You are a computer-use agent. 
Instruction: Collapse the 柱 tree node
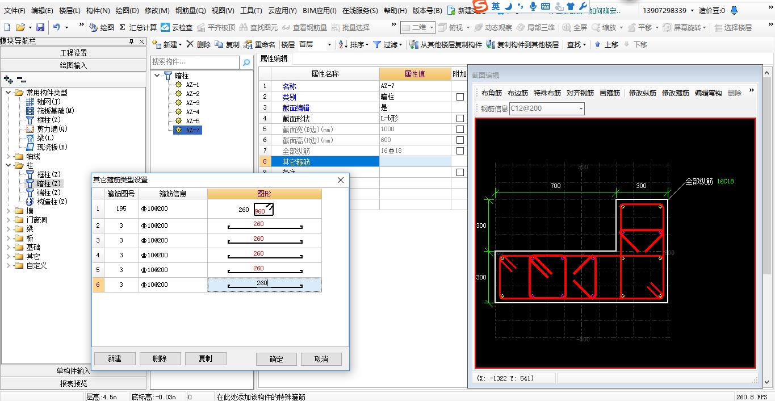coord(8,165)
